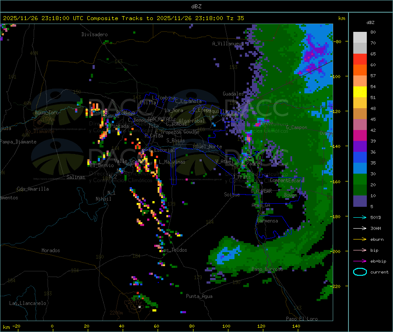The image size is (393, 332).
Task: Click the G_Campos map label
Action: click(x=296, y=127)
